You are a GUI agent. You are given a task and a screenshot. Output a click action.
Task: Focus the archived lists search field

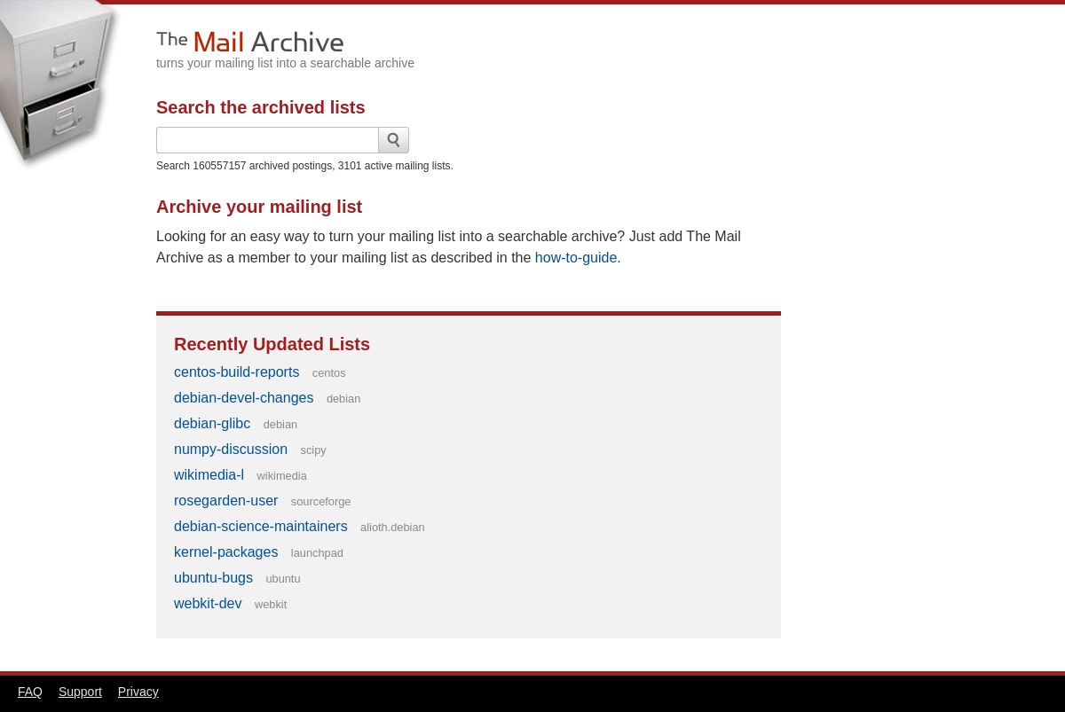click(267, 140)
